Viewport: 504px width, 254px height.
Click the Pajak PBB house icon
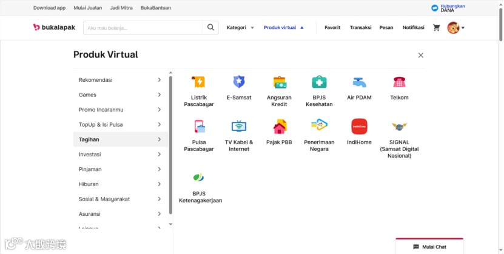[x=280, y=127]
